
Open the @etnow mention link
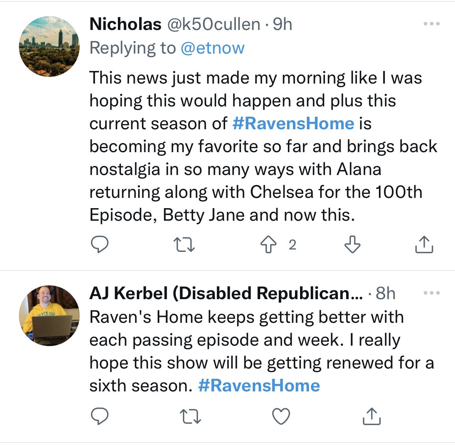click(x=213, y=48)
